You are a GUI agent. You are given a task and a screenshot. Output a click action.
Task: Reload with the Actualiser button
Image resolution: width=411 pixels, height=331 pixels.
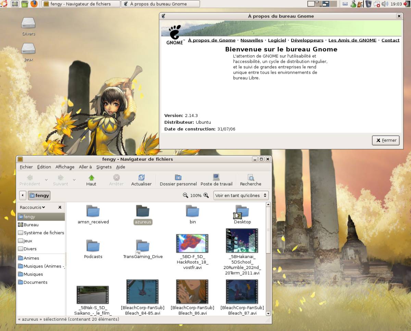coord(141,180)
